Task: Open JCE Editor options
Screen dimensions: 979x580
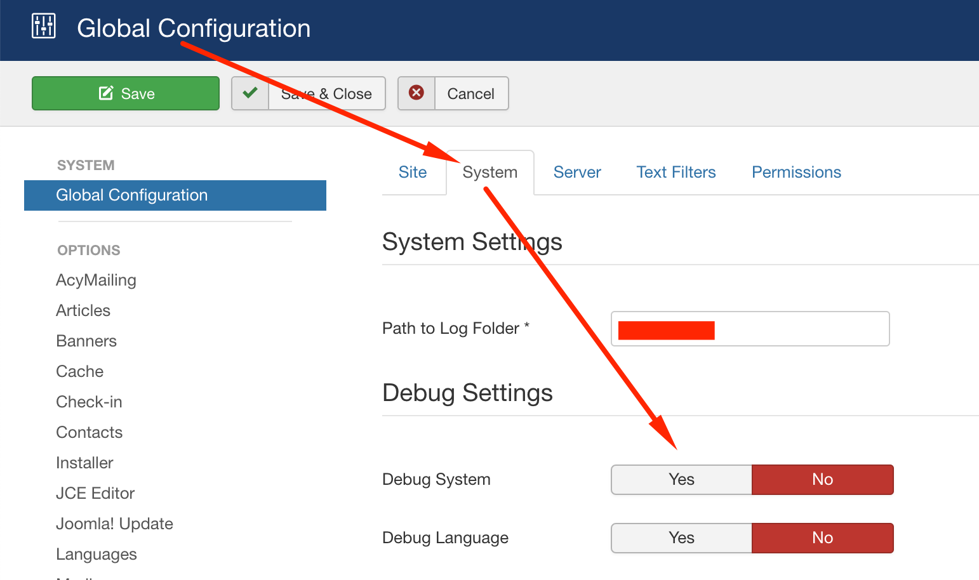Action: [x=95, y=494]
